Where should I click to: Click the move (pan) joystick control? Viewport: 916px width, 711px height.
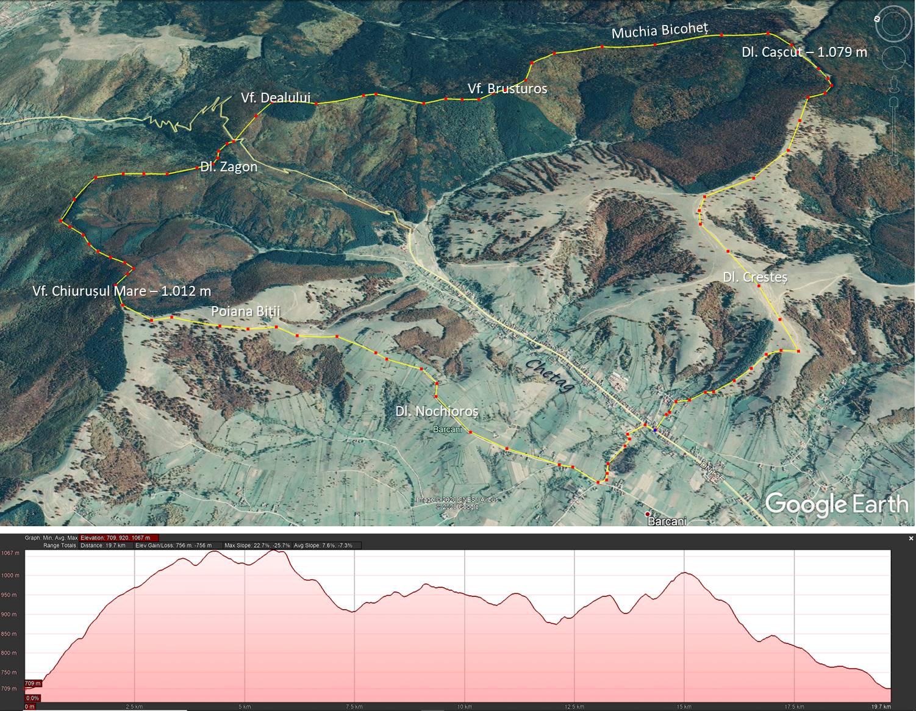895,59
